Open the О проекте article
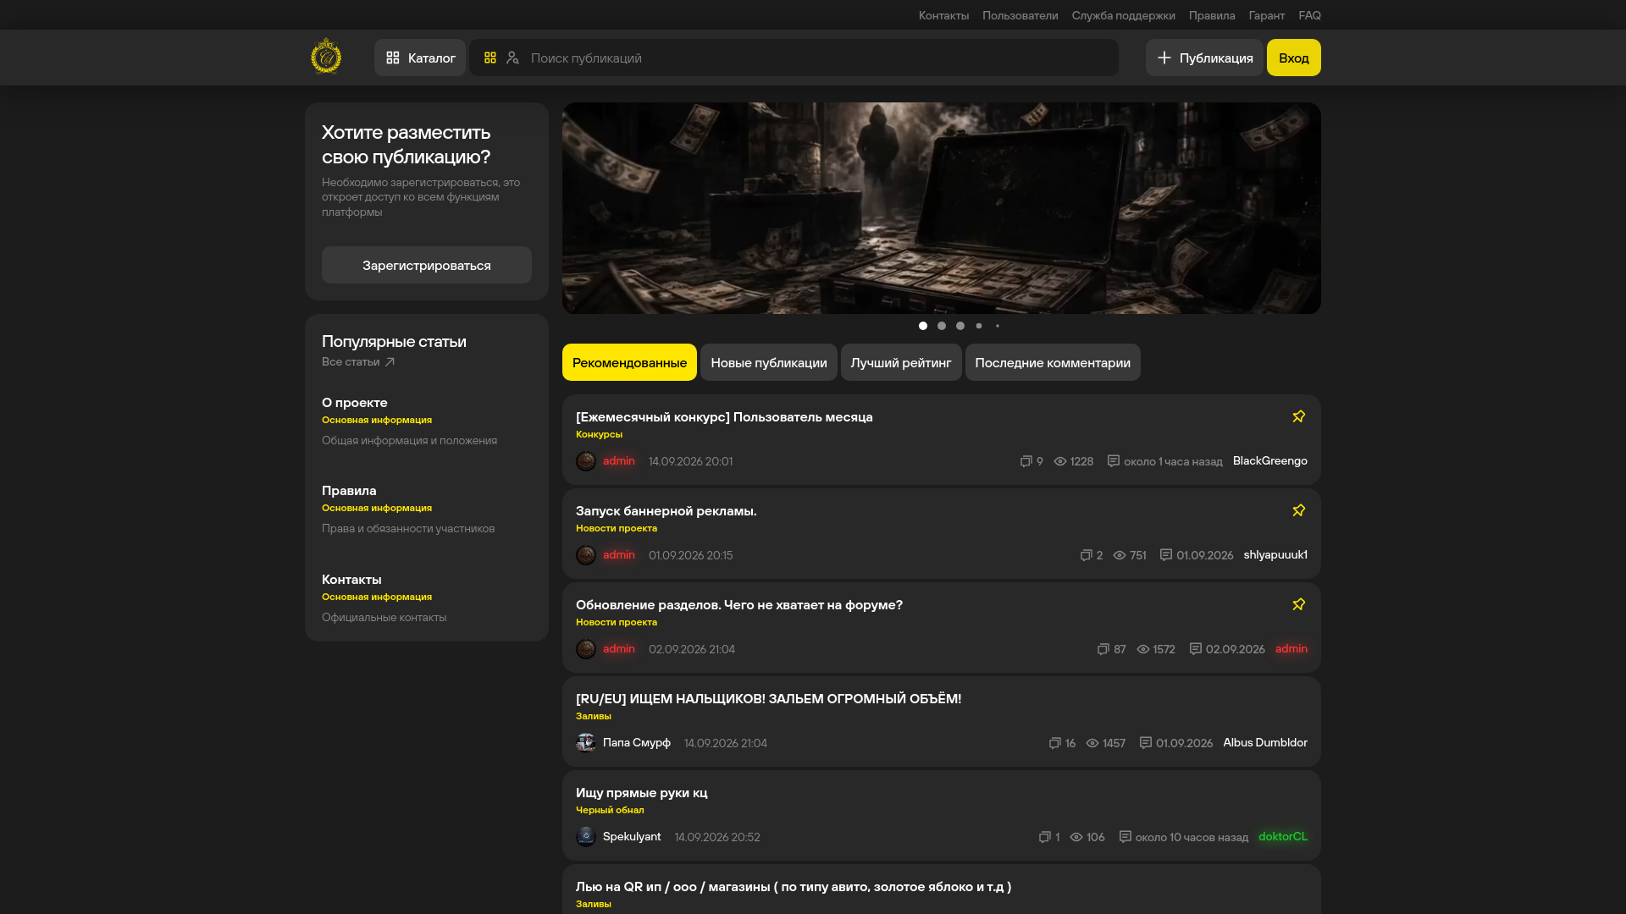Screen dimensions: 1626x914 tap(355, 403)
